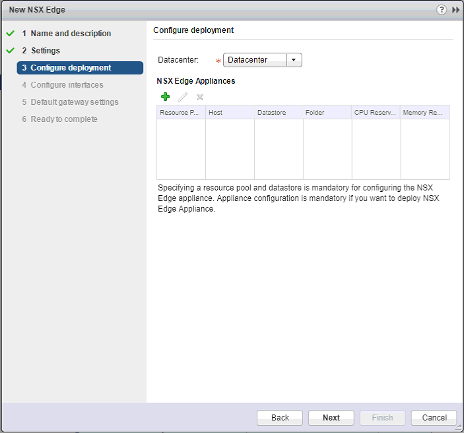Click the Datacenter combo box text field

point(255,60)
